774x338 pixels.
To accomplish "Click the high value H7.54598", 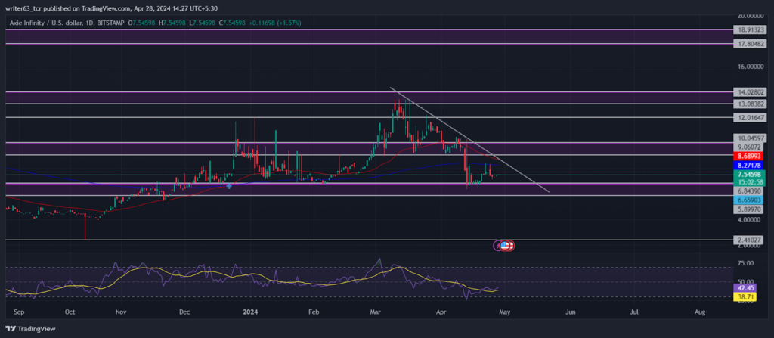I will pos(171,23).
